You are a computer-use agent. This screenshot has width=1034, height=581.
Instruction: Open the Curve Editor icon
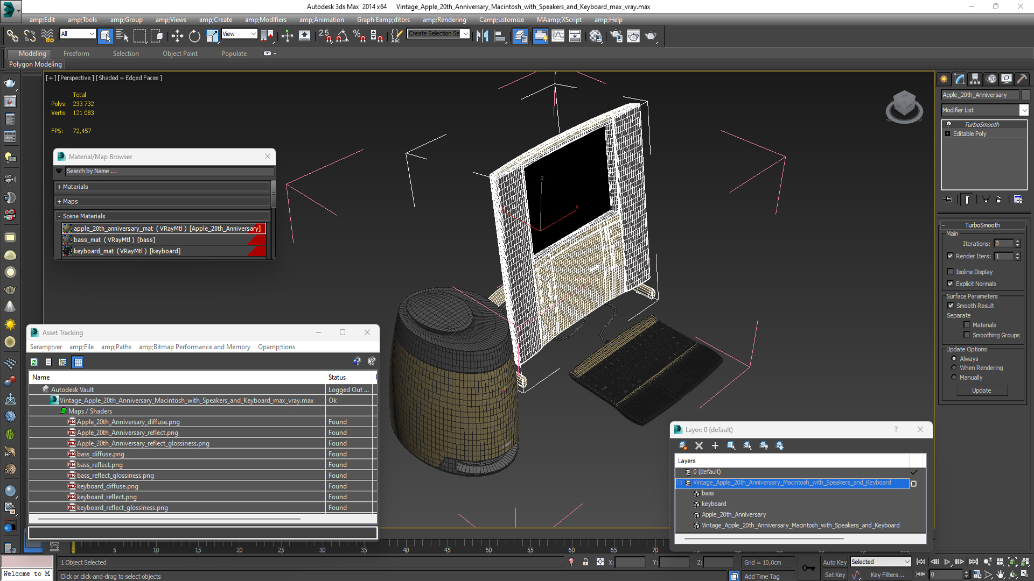tap(558, 36)
